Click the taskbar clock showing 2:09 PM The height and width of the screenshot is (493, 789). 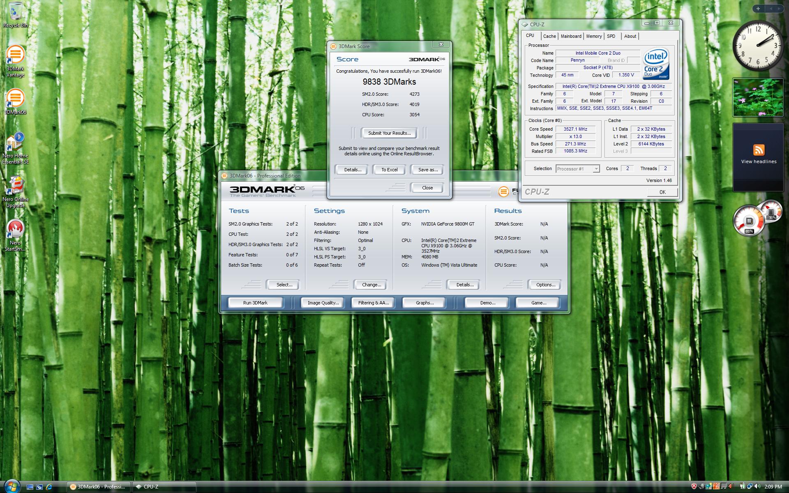point(773,486)
